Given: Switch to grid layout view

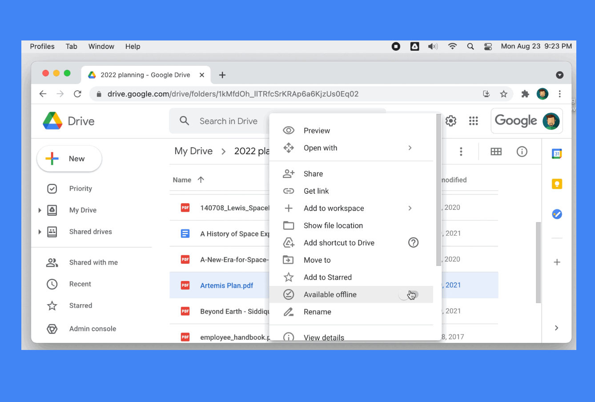Looking at the screenshot, I should point(496,152).
